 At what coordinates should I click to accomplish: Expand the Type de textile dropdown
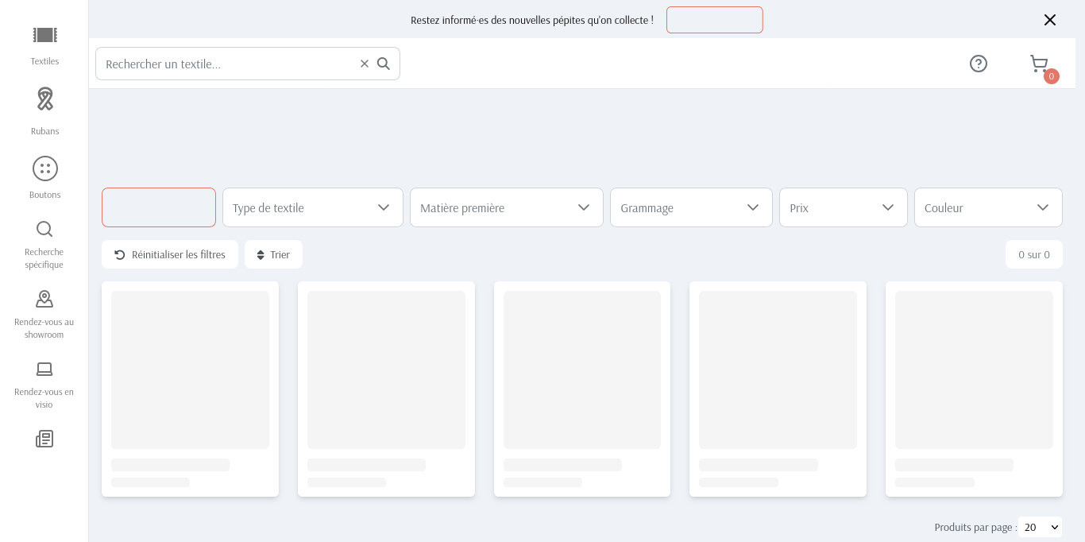(312, 207)
